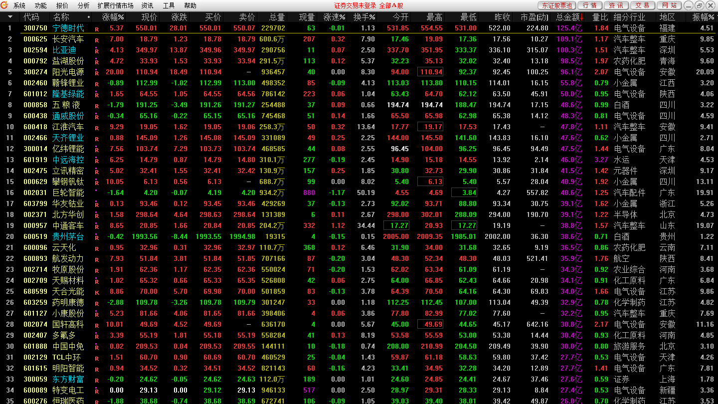Select stock code 600438
718x404 pixels.
(x=35, y=116)
